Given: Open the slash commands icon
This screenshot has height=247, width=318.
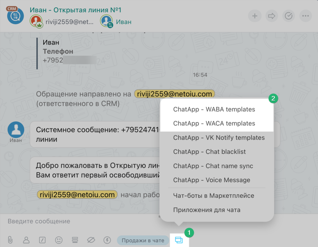Looking at the screenshot, I should [x=42, y=240].
